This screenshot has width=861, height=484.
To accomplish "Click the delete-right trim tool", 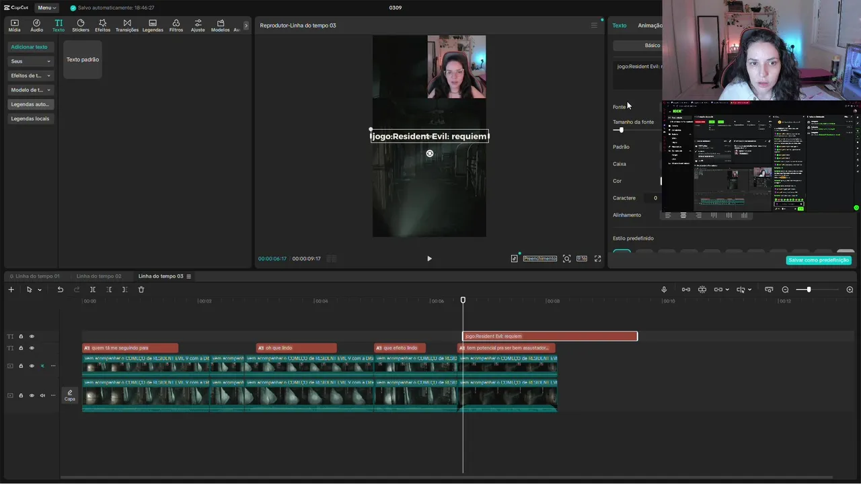I will (124, 290).
